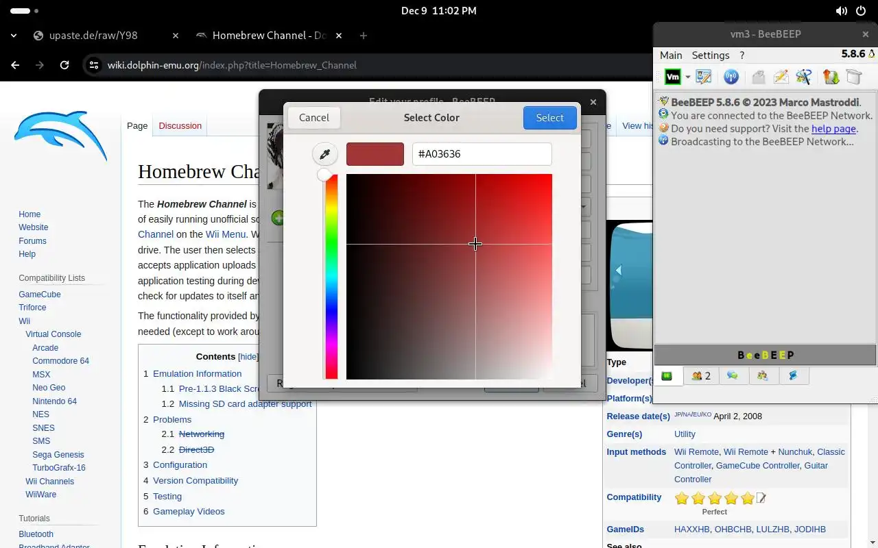
Task: Switch to the users tab showing 2
Action: coord(701,375)
